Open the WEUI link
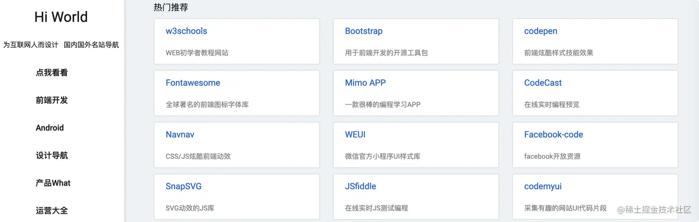The height and width of the screenshot is (222, 699). click(x=355, y=135)
